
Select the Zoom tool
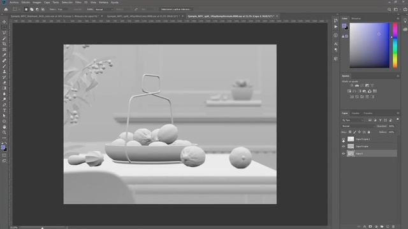coord(4,132)
